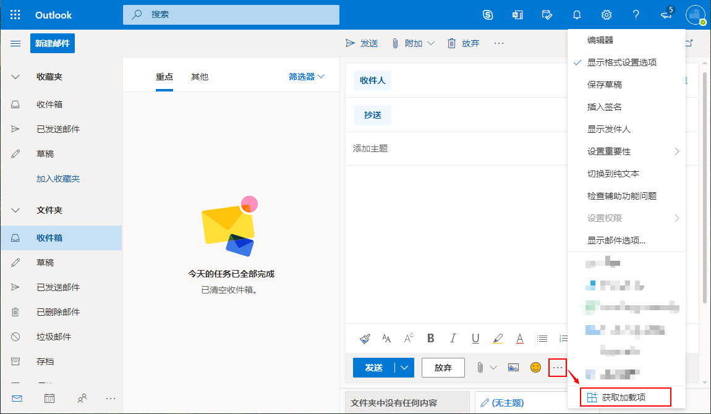Open 显示邮件选项... from the menu

click(x=627, y=240)
